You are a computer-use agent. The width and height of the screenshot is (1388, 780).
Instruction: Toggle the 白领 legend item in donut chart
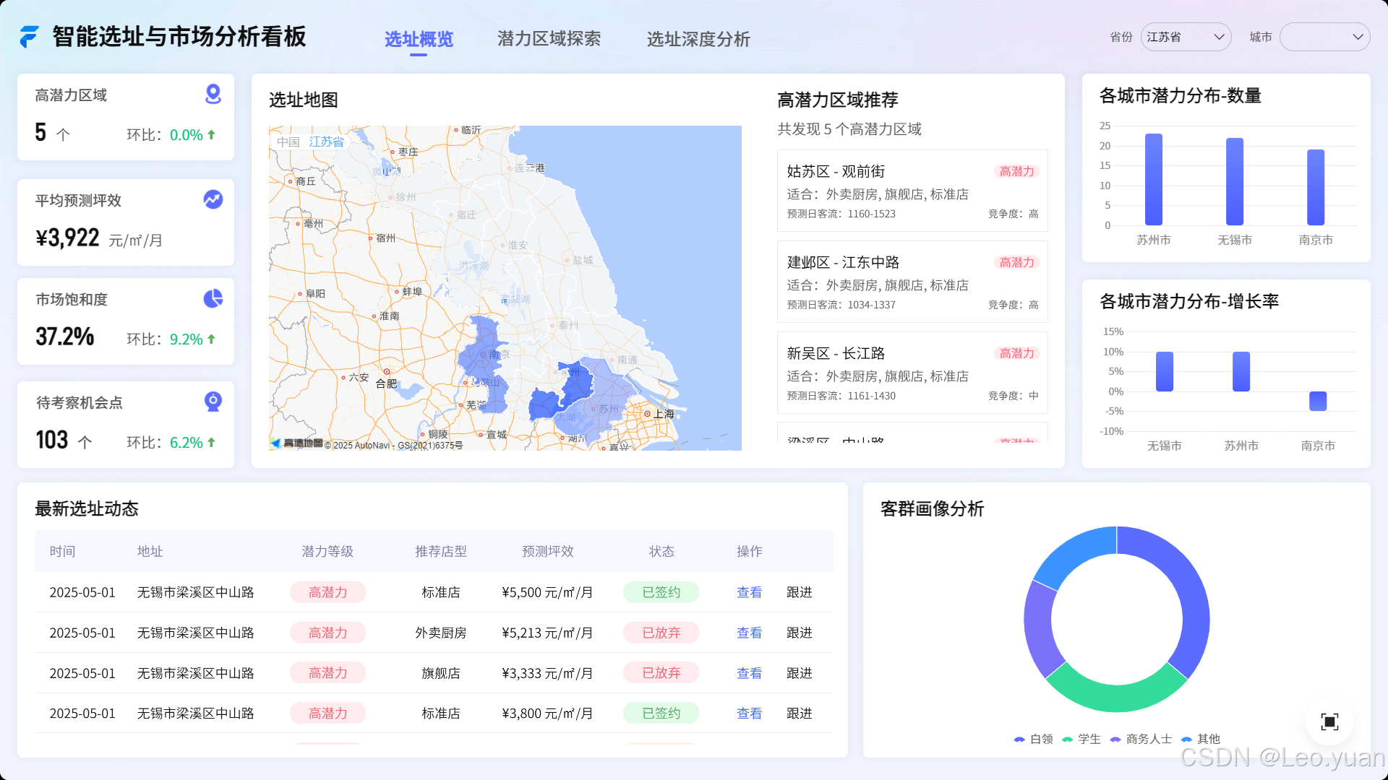(1034, 739)
